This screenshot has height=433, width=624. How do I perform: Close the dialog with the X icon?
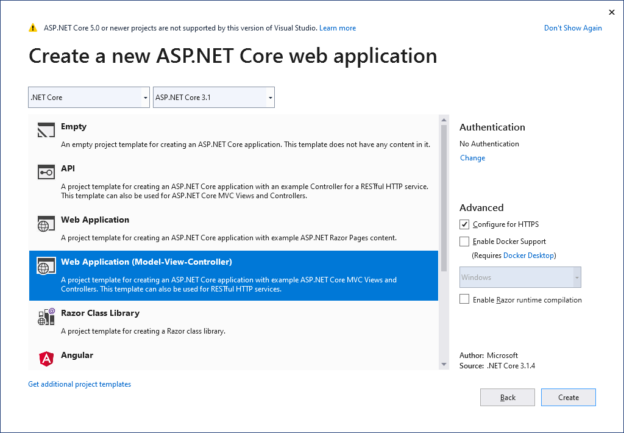[612, 12]
